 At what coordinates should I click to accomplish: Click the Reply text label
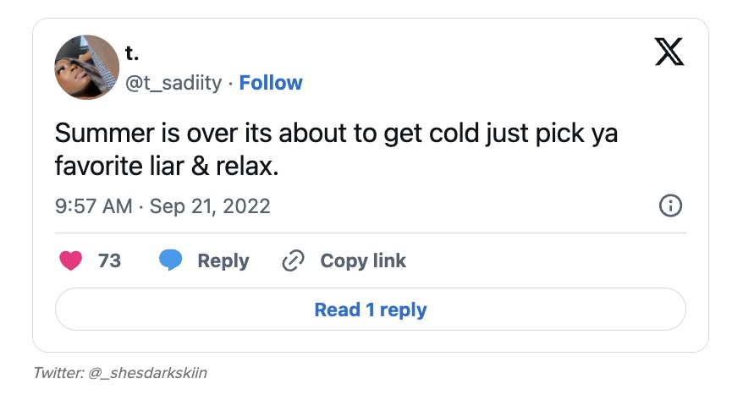click(223, 261)
